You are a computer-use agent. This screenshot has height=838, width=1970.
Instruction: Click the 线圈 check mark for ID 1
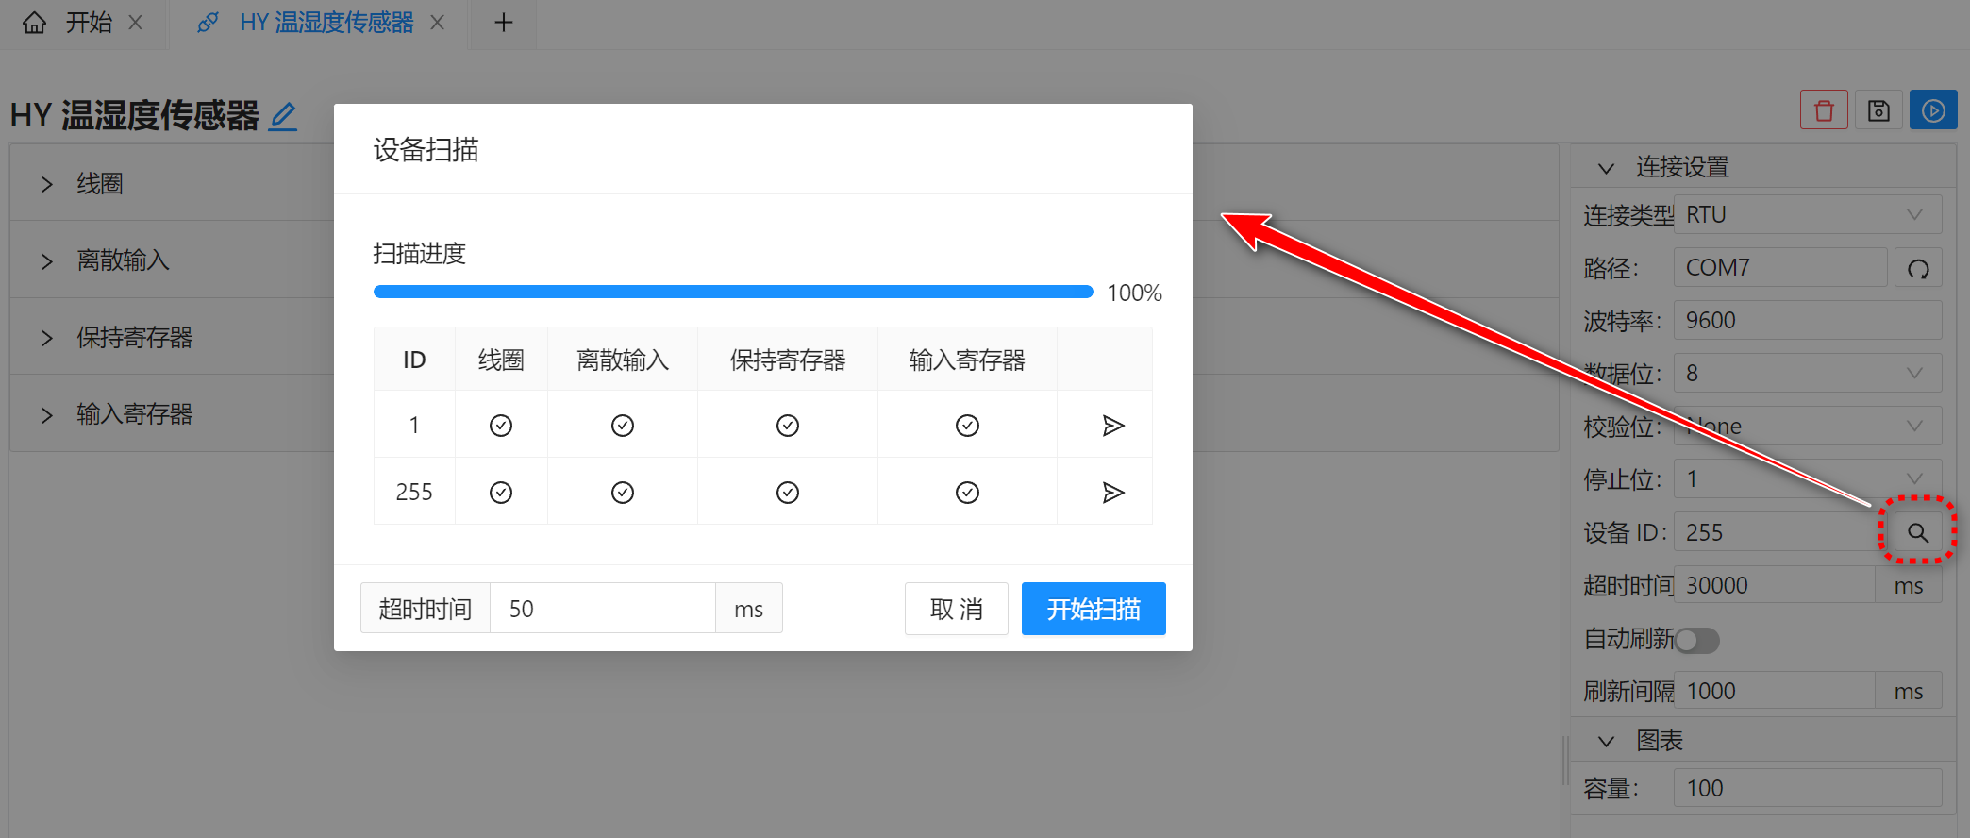click(501, 426)
